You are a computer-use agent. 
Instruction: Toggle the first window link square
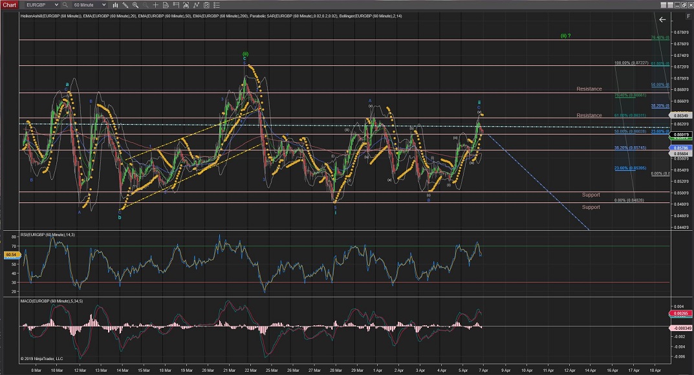pos(663,5)
